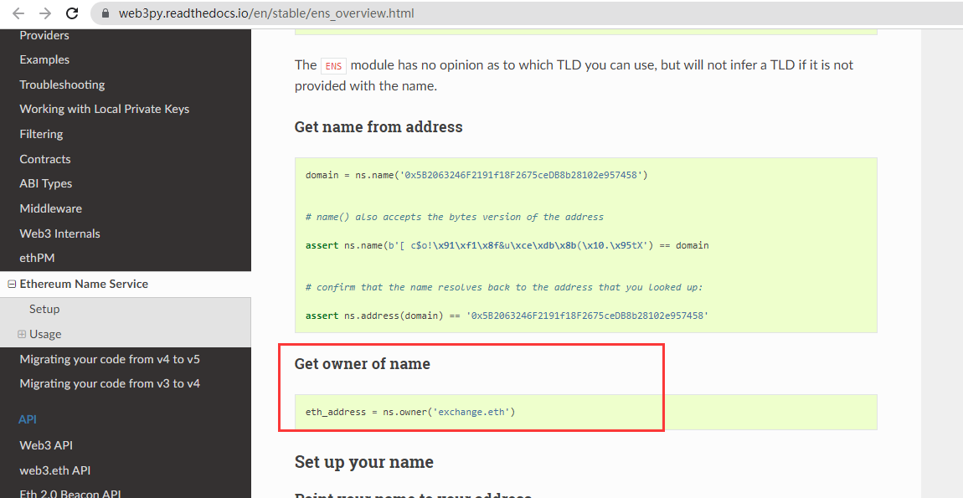Click the browser forward arrow
Viewport: 963px width, 498px height.
coord(45,13)
